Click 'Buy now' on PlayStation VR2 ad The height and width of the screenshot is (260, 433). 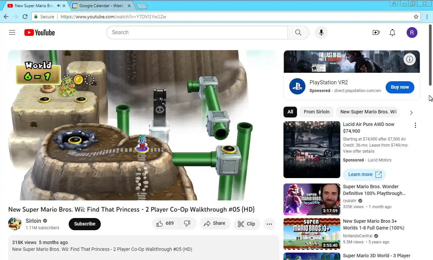400,87
